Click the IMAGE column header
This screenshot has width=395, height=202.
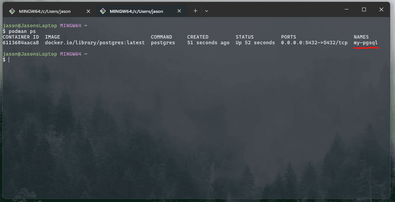coord(52,37)
